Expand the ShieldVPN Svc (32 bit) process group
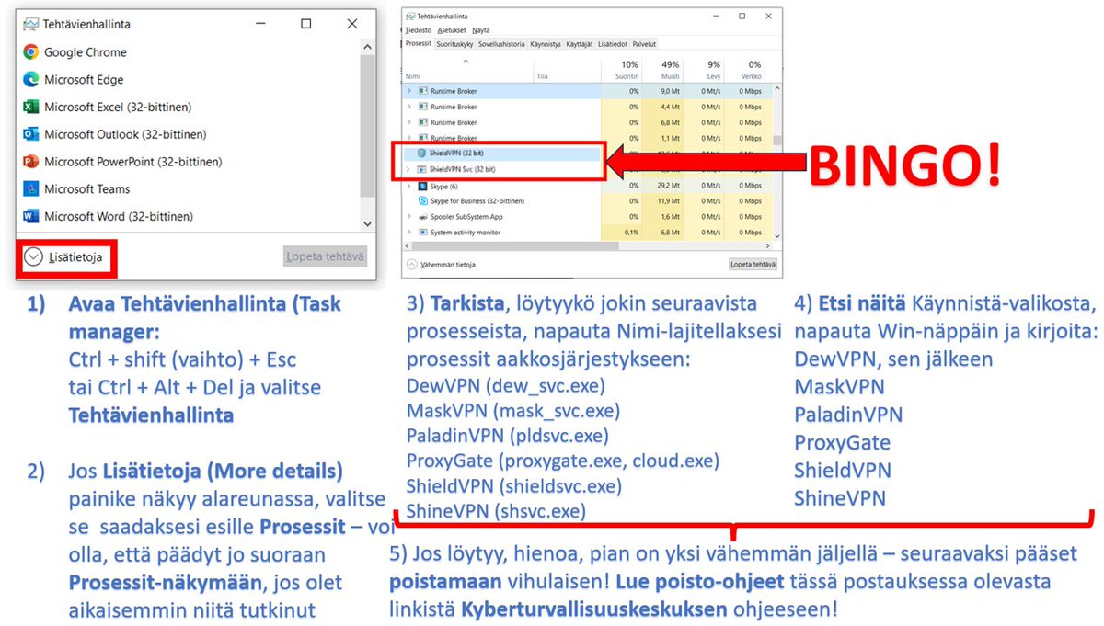Viewport: 1104px width, 626px height. coord(409,169)
